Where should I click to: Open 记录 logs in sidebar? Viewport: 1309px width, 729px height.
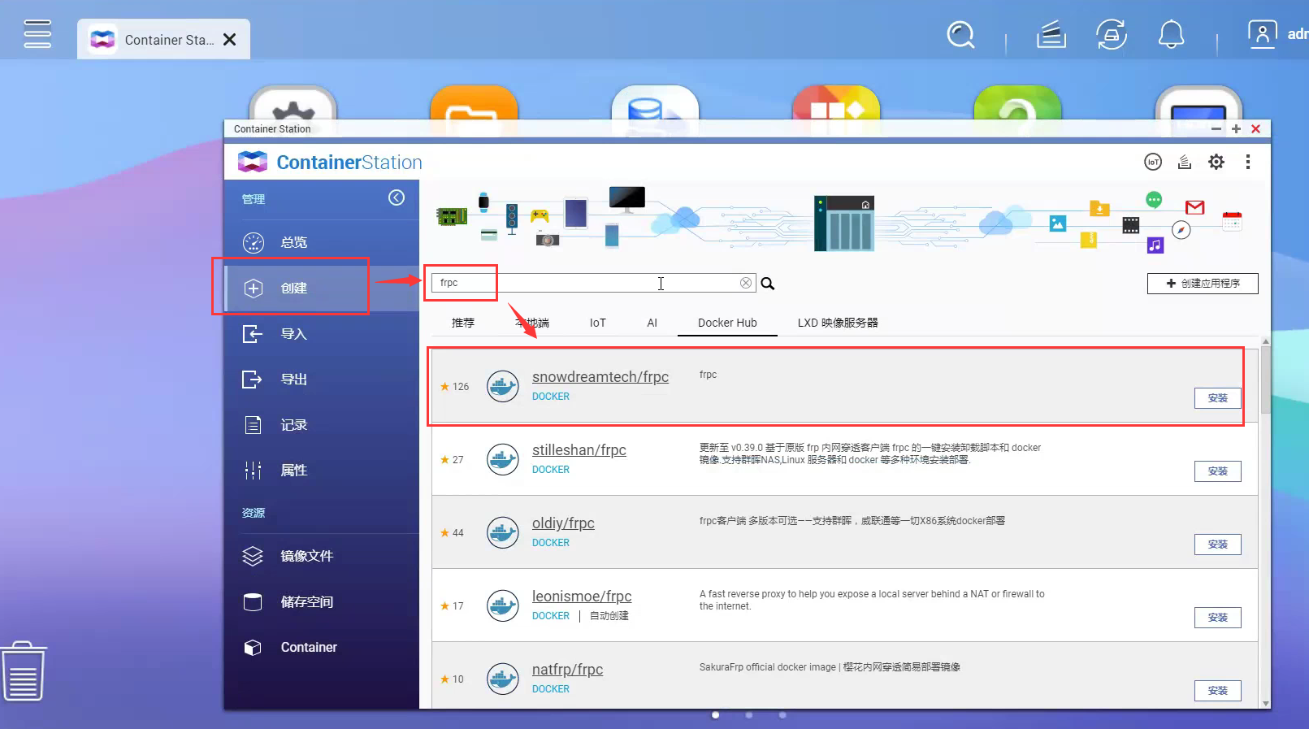coord(322,425)
